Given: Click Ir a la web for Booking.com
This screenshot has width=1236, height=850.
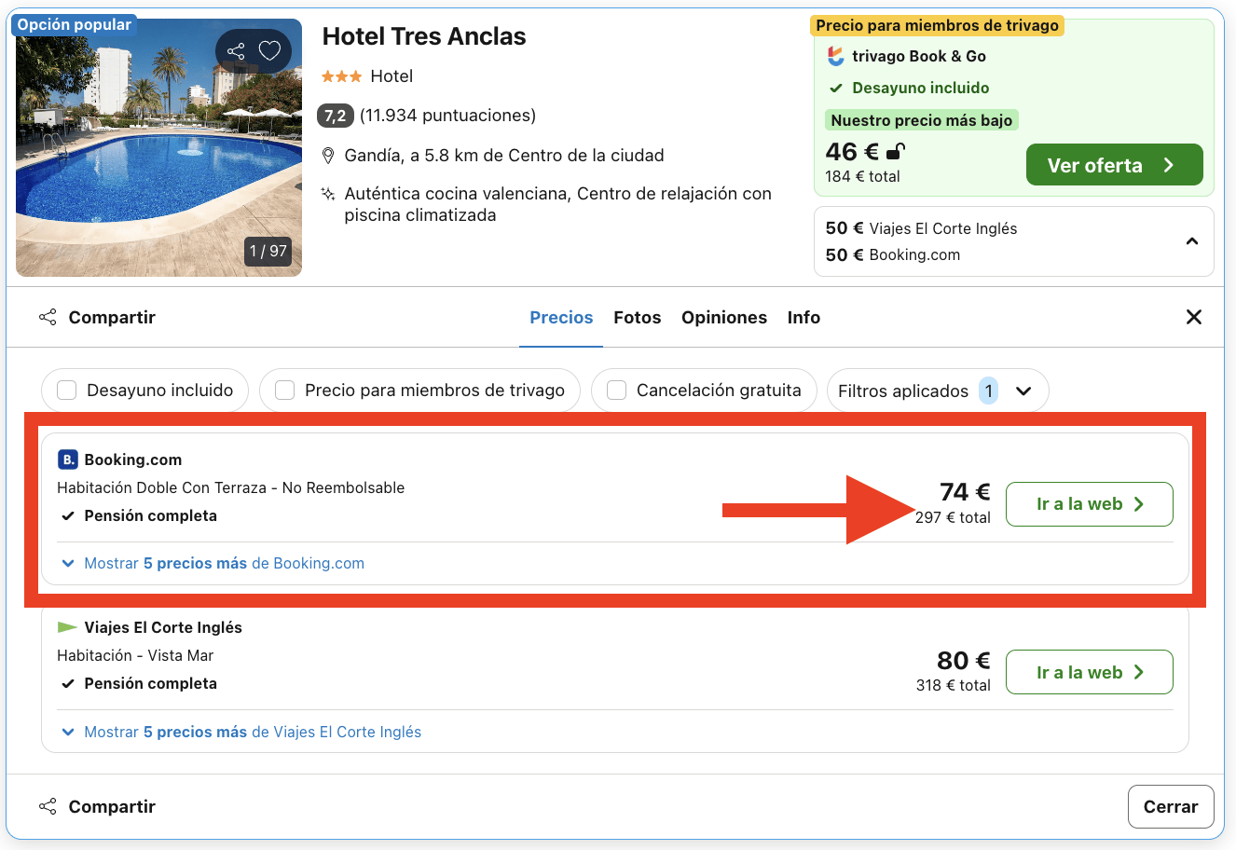Looking at the screenshot, I should point(1089,503).
